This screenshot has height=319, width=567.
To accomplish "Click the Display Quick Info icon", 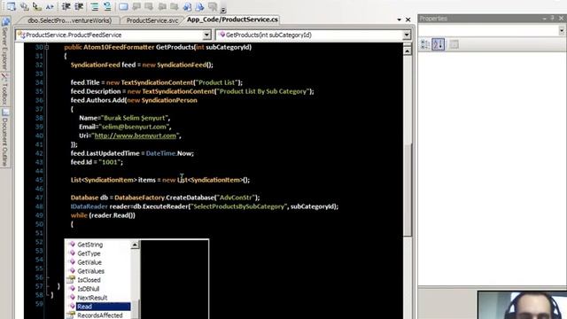I will click(36, 6).
